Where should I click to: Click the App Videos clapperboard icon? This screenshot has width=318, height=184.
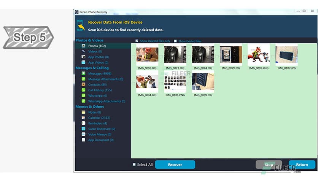(x=83, y=62)
